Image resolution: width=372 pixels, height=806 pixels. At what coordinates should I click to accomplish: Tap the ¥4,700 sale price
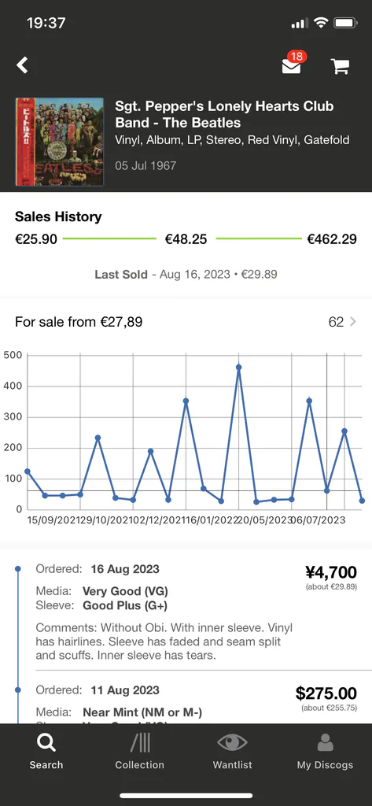coord(331,571)
